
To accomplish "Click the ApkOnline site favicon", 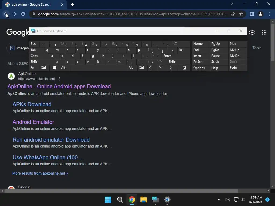I will (x=11, y=76).
